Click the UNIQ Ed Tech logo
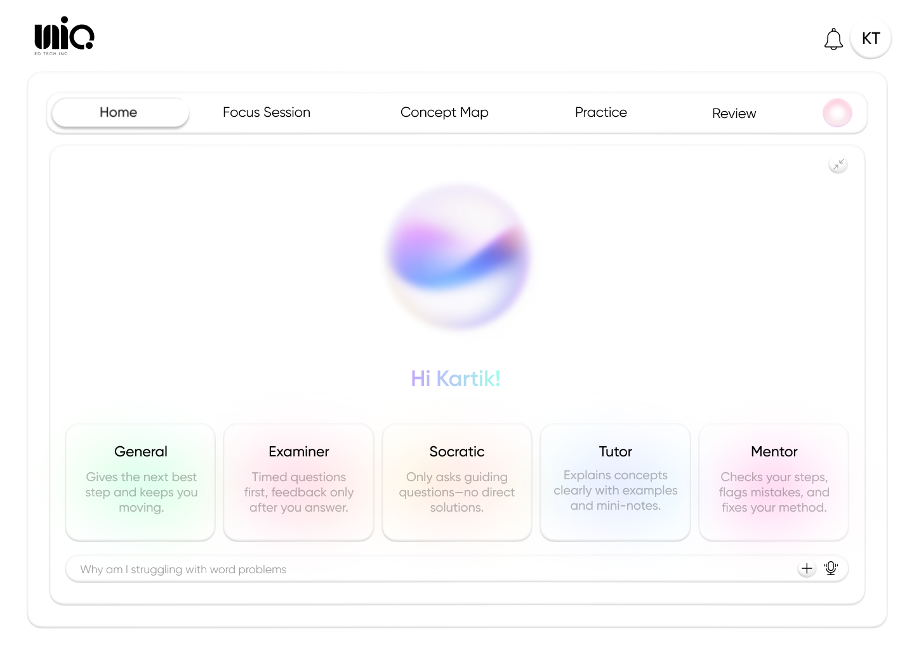914x650 pixels. click(63, 36)
